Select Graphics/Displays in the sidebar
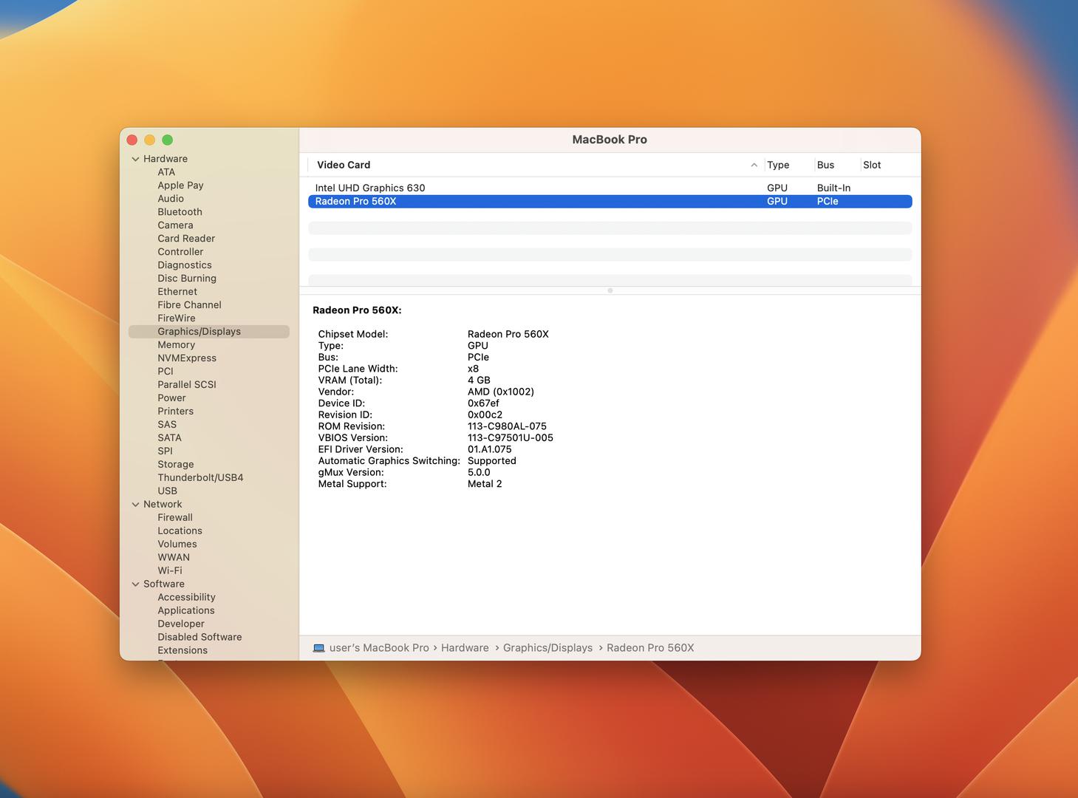The width and height of the screenshot is (1078, 798). tap(209, 332)
